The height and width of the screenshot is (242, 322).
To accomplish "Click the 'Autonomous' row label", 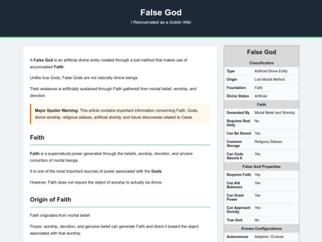I will click(x=237, y=237).
